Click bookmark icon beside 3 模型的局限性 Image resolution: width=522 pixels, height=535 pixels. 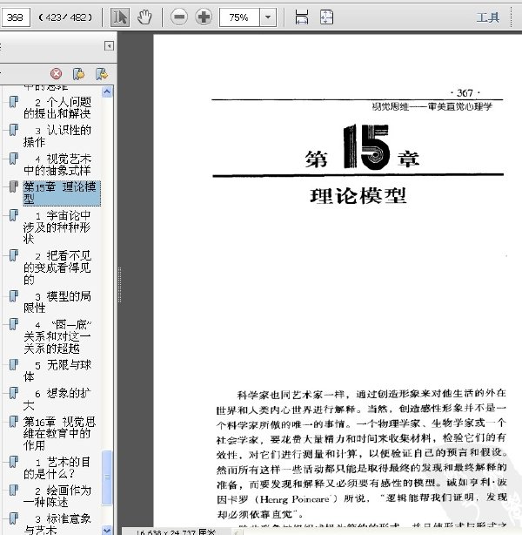[14, 296]
